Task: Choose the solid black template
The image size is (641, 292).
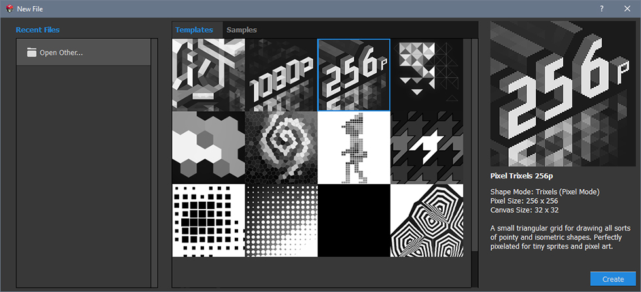Action: pyautogui.click(x=354, y=221)
